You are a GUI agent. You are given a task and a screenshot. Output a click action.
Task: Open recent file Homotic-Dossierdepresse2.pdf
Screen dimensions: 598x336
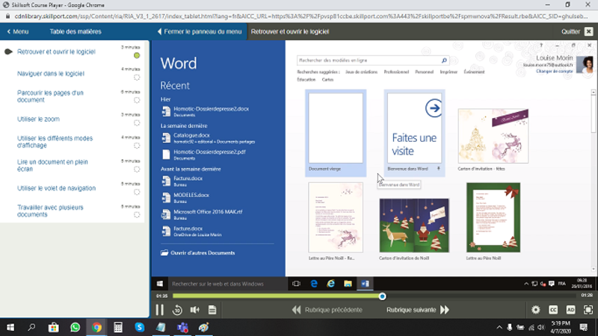(x=204, y=155)
